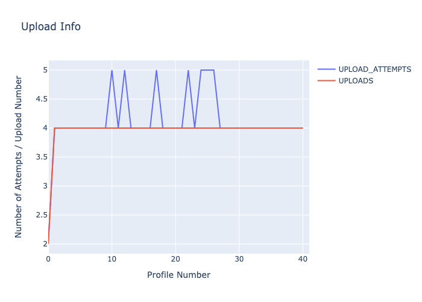Click the x-axis tick label 40
The image size is (422, 302).
pyautogui.click(x=303, y=259)
